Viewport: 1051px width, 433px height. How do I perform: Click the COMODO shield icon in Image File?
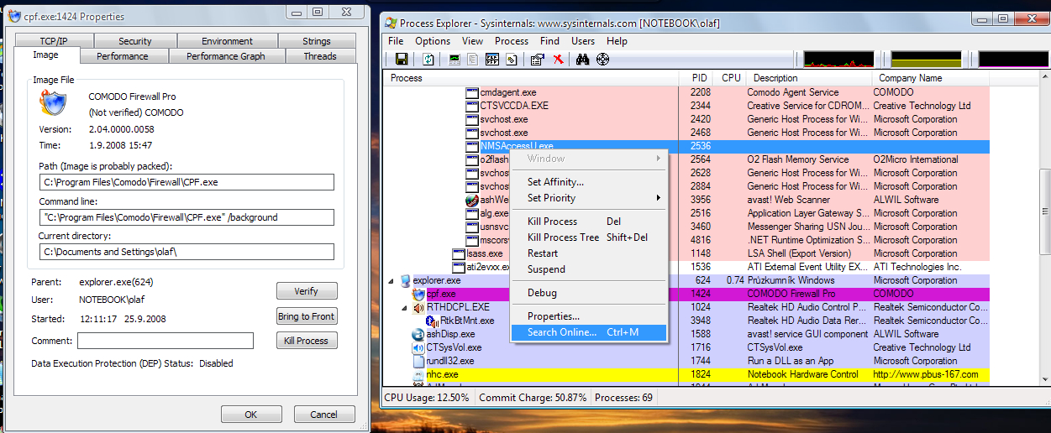(53, 102)
